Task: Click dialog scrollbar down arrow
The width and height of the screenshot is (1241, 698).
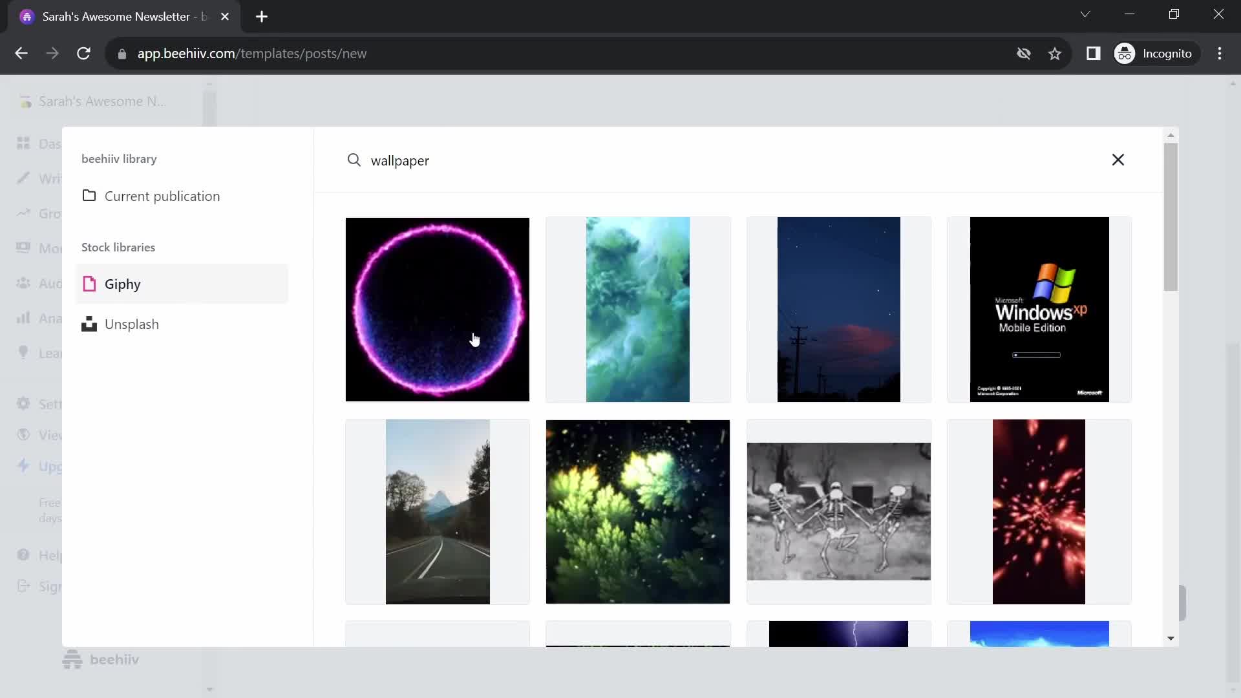Action: tap(1171, 639)
